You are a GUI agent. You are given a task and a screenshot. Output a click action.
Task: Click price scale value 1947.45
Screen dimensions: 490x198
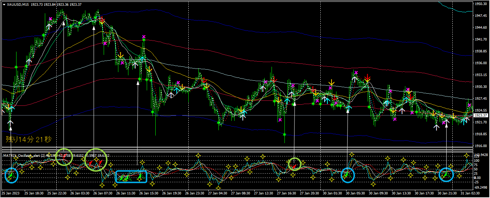point(480,16)
